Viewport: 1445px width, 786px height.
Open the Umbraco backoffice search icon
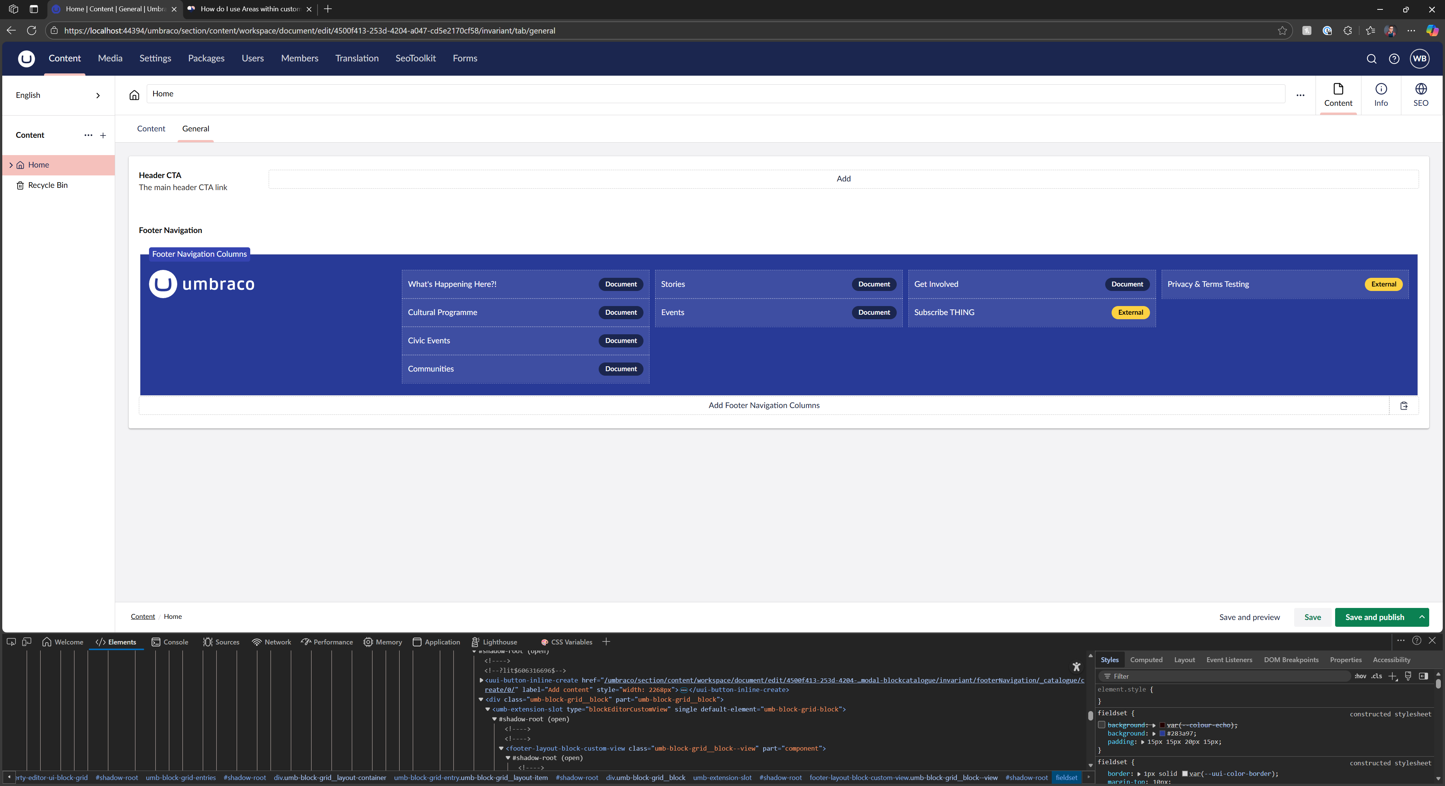(x=1371, y=59)
